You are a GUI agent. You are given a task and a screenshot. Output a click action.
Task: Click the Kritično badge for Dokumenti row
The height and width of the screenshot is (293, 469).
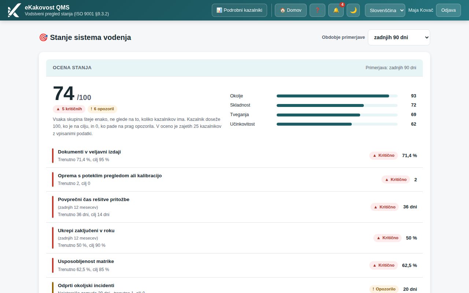point(384,156)
